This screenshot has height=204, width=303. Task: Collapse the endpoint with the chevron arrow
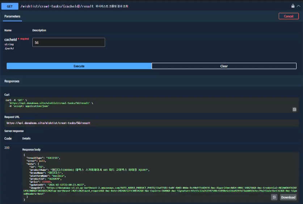(299, 6)
